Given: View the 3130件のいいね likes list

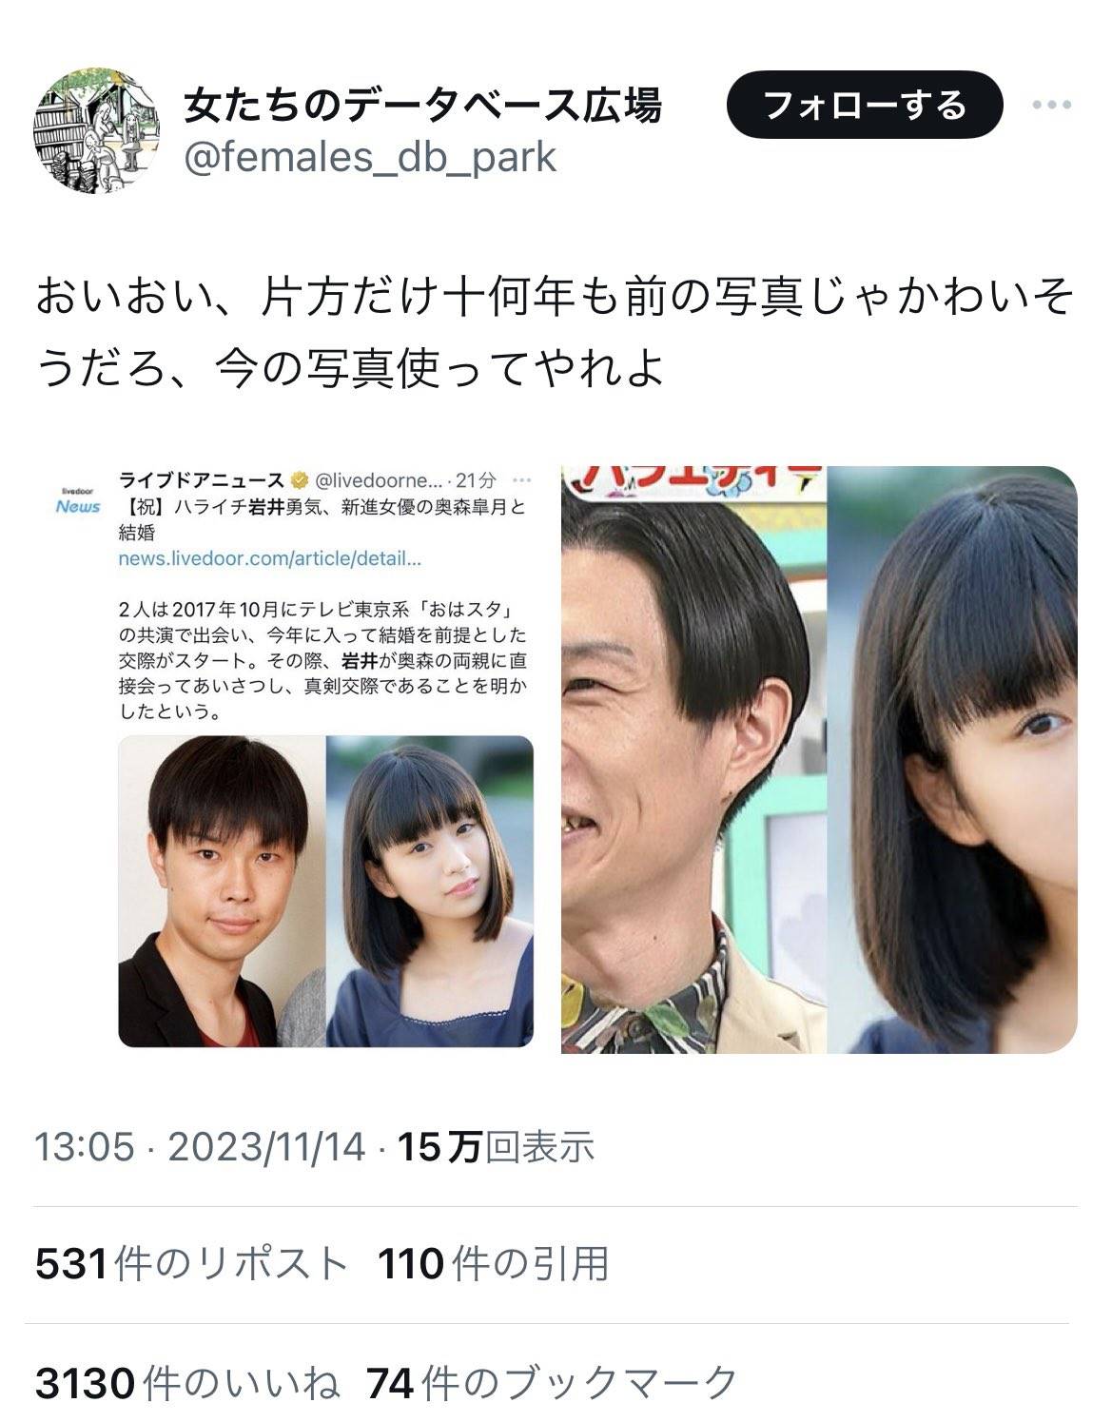Looking at the screenshot, I should (187, 1383).
